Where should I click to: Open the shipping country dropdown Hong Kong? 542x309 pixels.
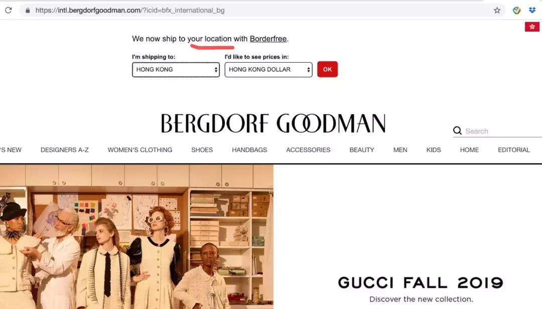point(176,70)
